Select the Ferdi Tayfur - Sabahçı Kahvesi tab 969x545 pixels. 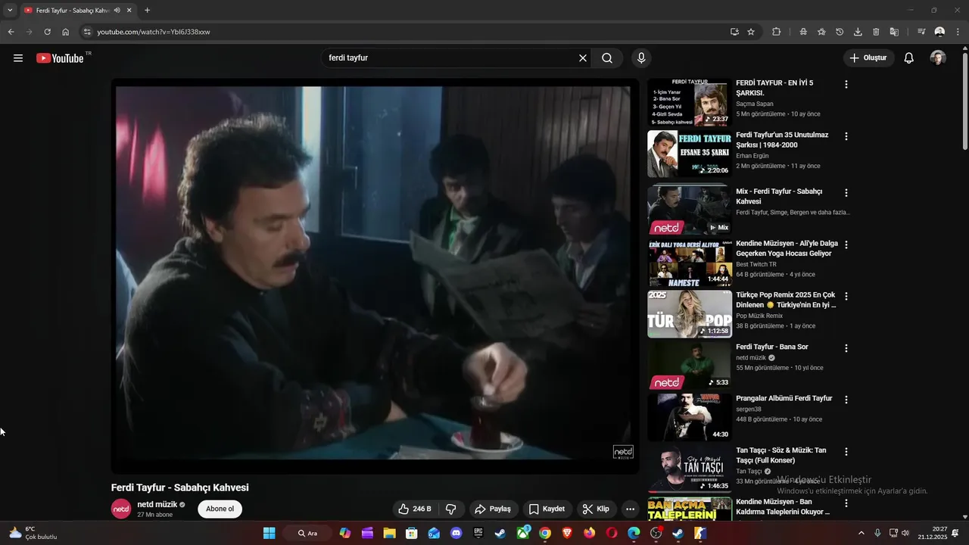point(72,11)
